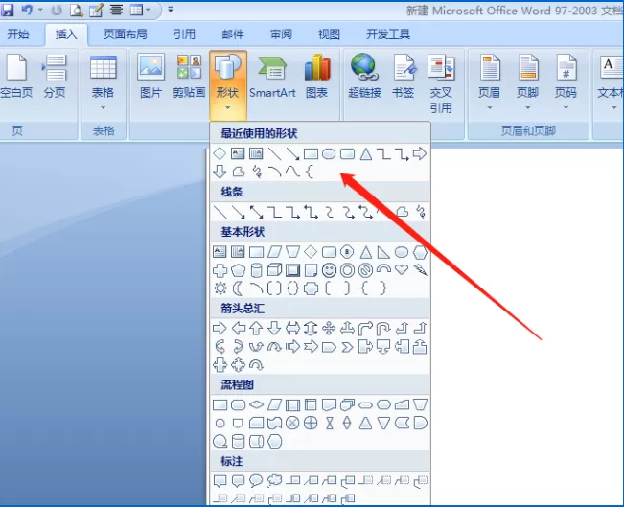Image resolution: width=624 pixels, height=507 pixels.
Task: Select the trapezoid in 基本形状
Action: (292, 252)
